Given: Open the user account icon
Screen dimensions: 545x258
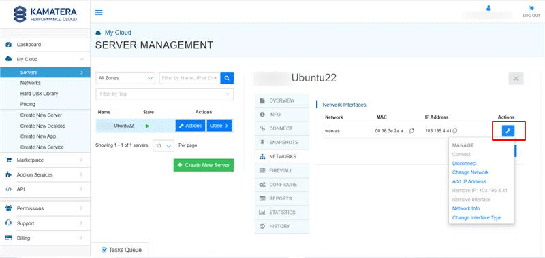Looking at the screenshot, I should (488, 8).
